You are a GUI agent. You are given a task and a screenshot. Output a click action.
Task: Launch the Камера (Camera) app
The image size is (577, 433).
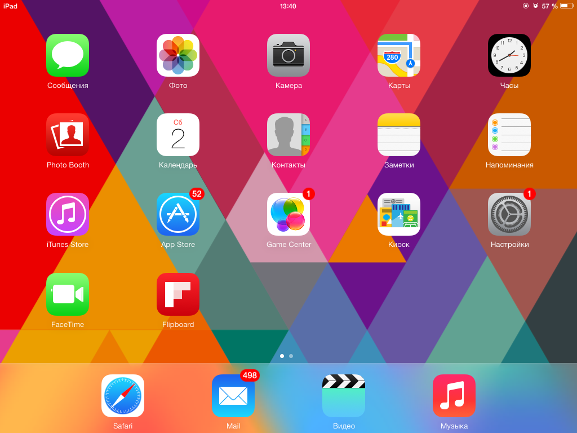(x=288, y=55)
